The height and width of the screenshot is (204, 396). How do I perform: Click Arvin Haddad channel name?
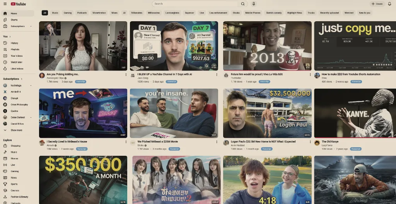click(237, 145)
